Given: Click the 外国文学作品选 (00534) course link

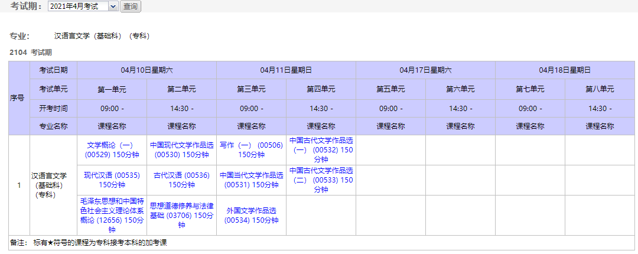Looking at the screenshot, I should [x=251, y=215].
